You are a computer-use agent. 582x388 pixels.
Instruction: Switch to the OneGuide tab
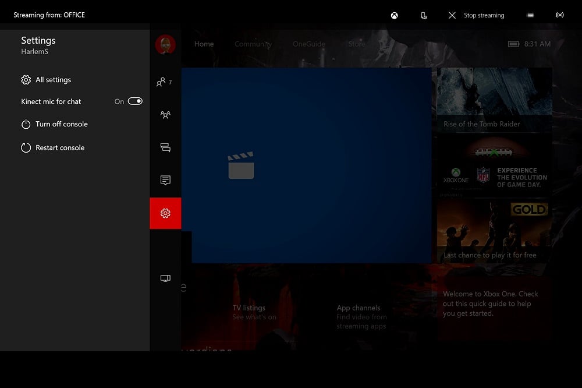[x=309, y=44]
